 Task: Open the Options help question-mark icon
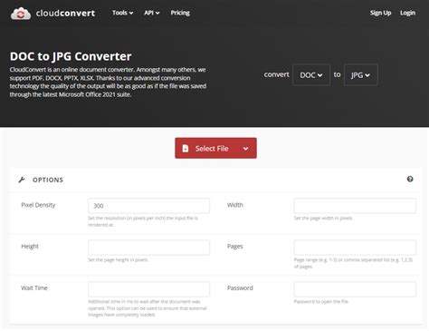[410, 179]
